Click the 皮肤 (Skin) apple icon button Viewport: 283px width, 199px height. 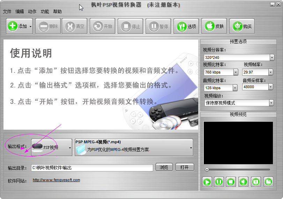214,26
